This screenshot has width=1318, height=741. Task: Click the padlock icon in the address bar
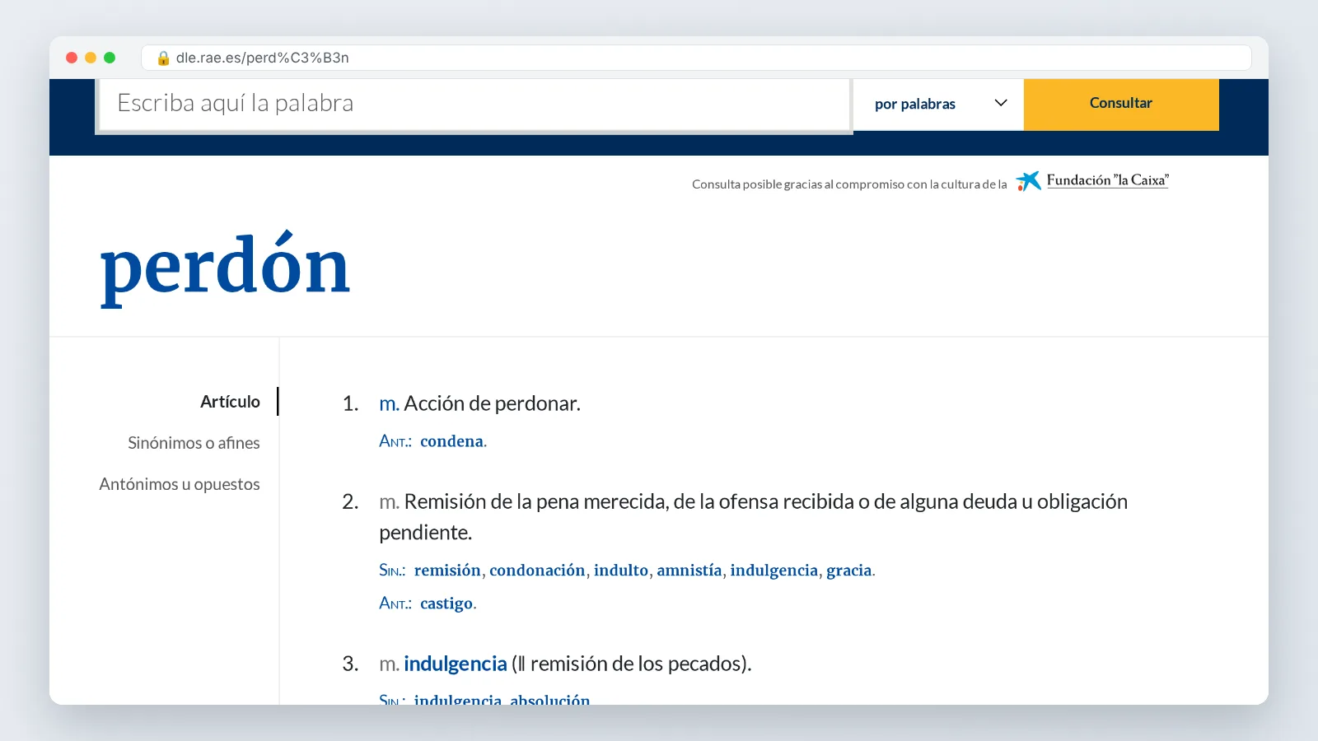coord(163,58)
